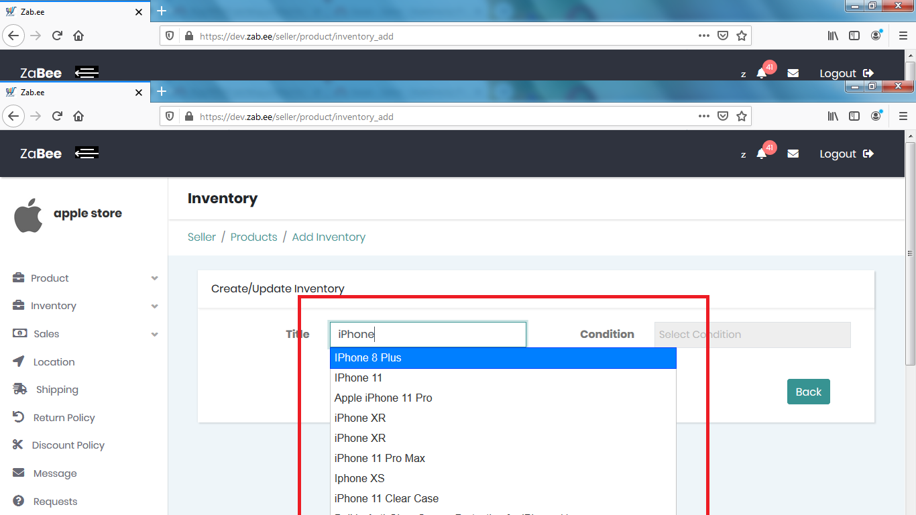The image size is (916, 515).
Task: Open Library icon in front window toolbar
Action: point(833,116)
